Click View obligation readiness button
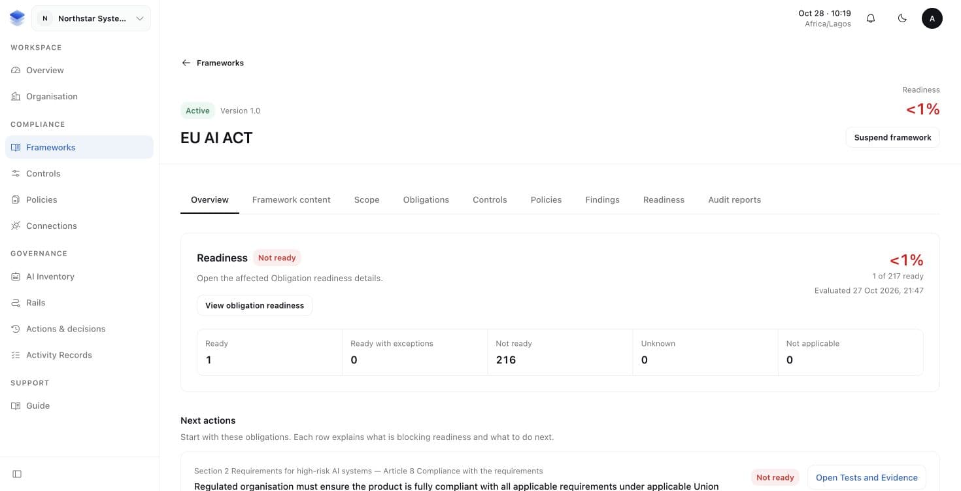The image size is (961, 491). pos(254,305)
